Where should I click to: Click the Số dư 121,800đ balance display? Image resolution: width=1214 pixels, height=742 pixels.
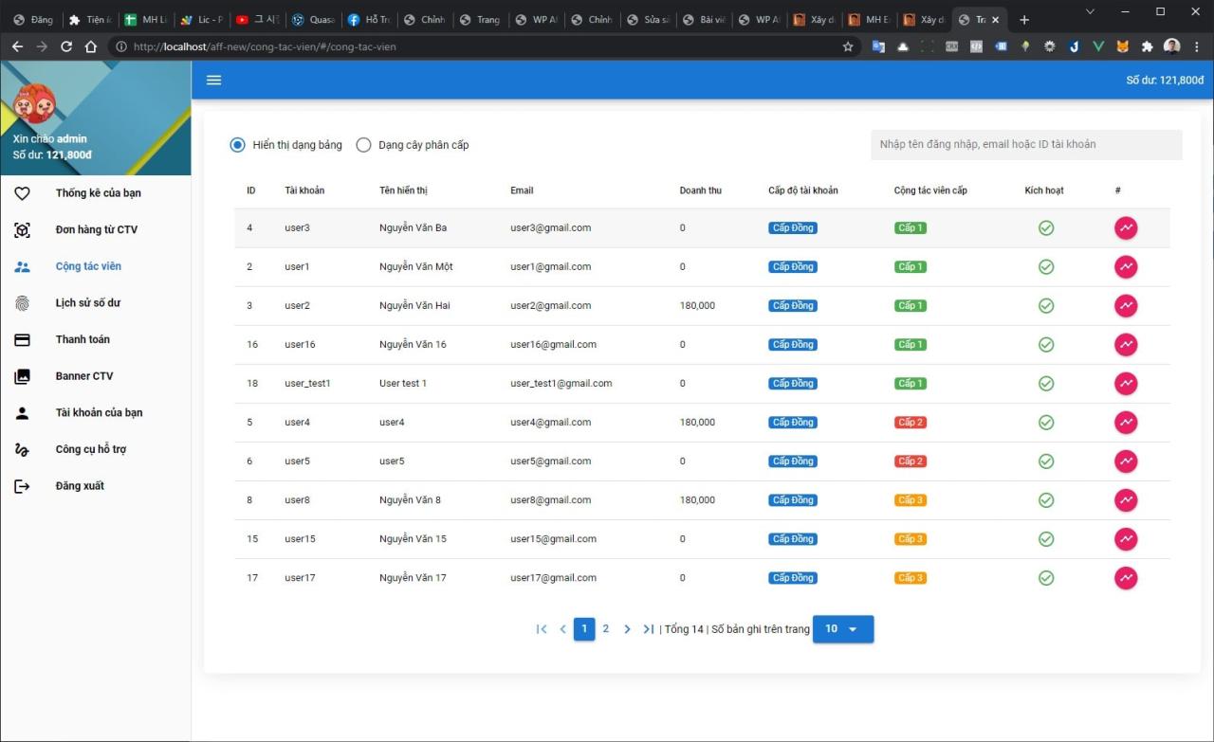[x=1164, y=80]
